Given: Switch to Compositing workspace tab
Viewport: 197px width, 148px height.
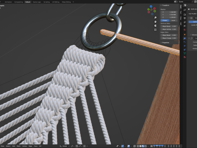Looking at the screenshot, I should point(18,2).
